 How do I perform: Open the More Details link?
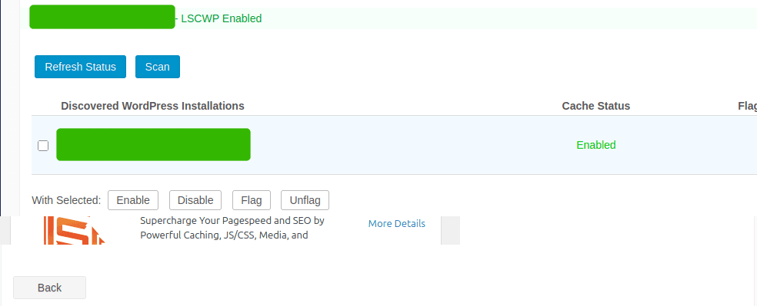[397, 224]
